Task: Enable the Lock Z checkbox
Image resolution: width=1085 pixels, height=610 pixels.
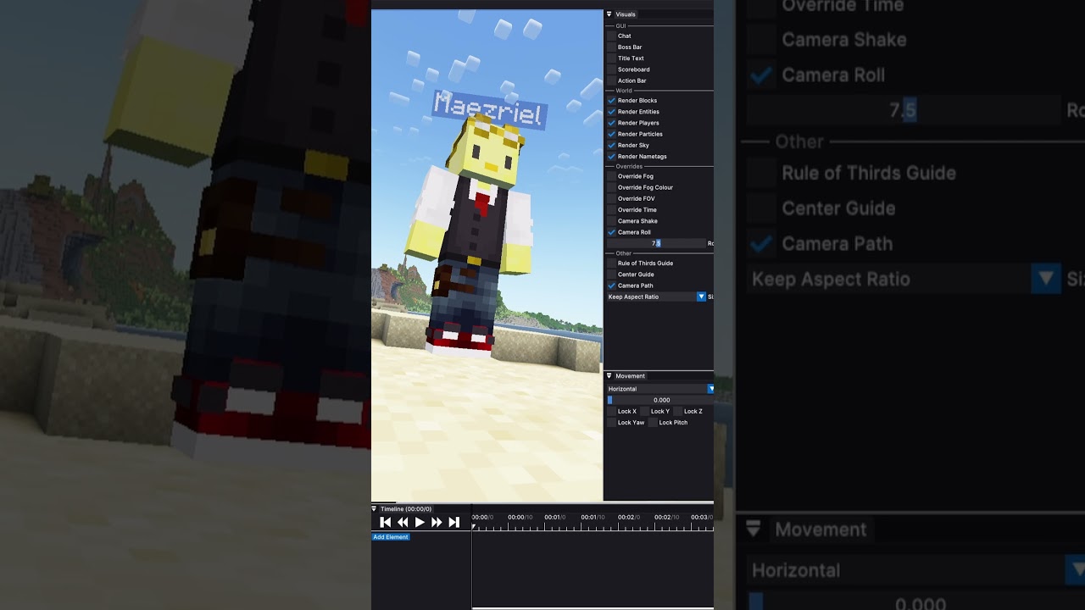Action: point(677,412)
